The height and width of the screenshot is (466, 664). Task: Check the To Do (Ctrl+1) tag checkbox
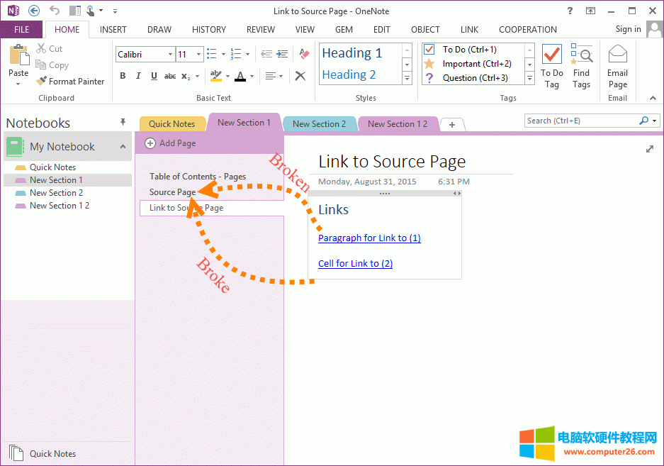[x=429, y=50]
